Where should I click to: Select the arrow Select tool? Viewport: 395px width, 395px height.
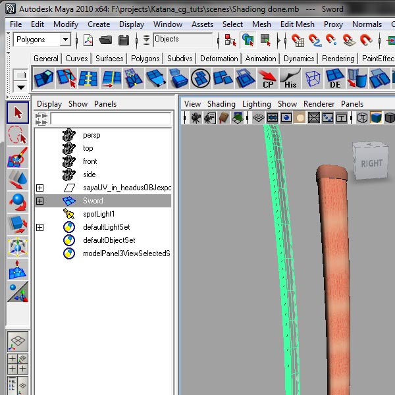[18, 113]
